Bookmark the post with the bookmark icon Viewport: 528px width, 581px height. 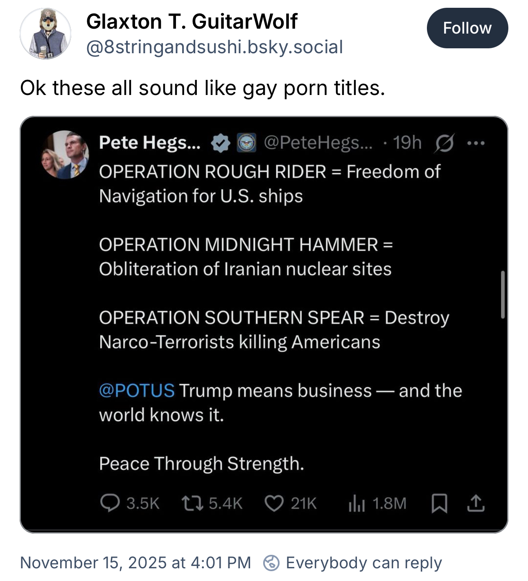pos(439,503)
